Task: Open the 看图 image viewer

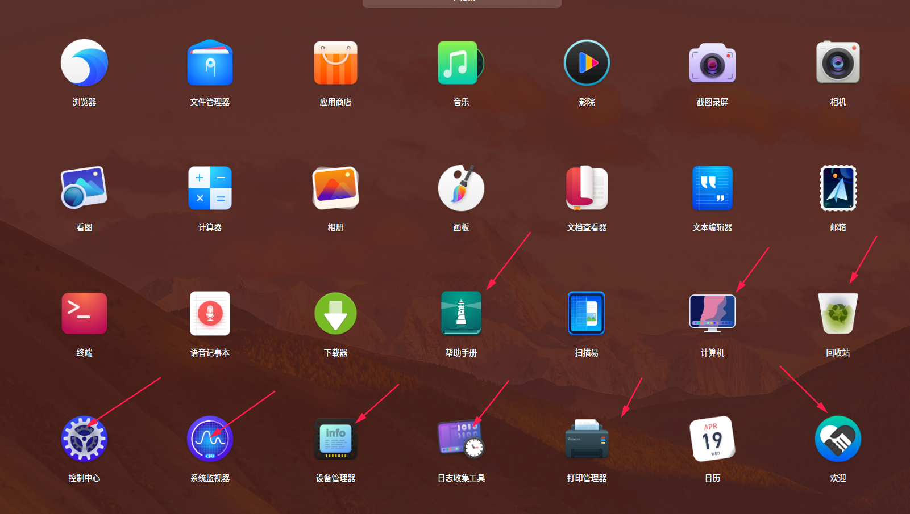Action: pyautogui.click(x=84, y=188)
